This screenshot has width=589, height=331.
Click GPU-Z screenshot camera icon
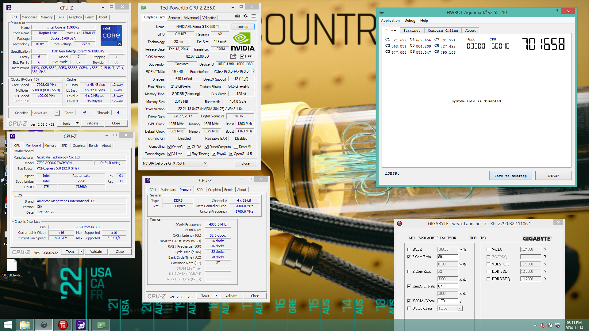point(237,16)
